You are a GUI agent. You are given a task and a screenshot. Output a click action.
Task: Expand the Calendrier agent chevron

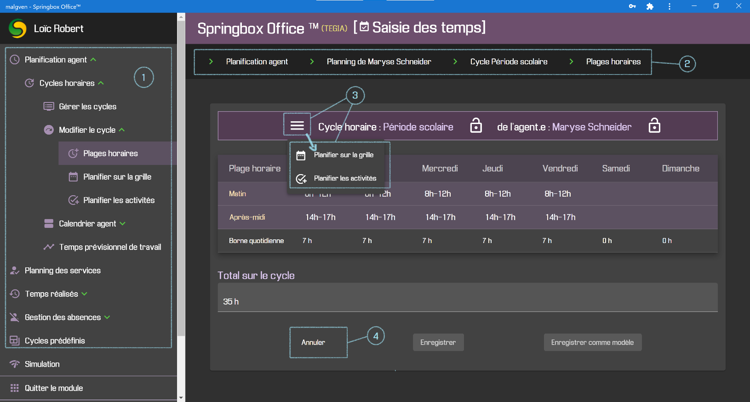(x=122, y=224)
